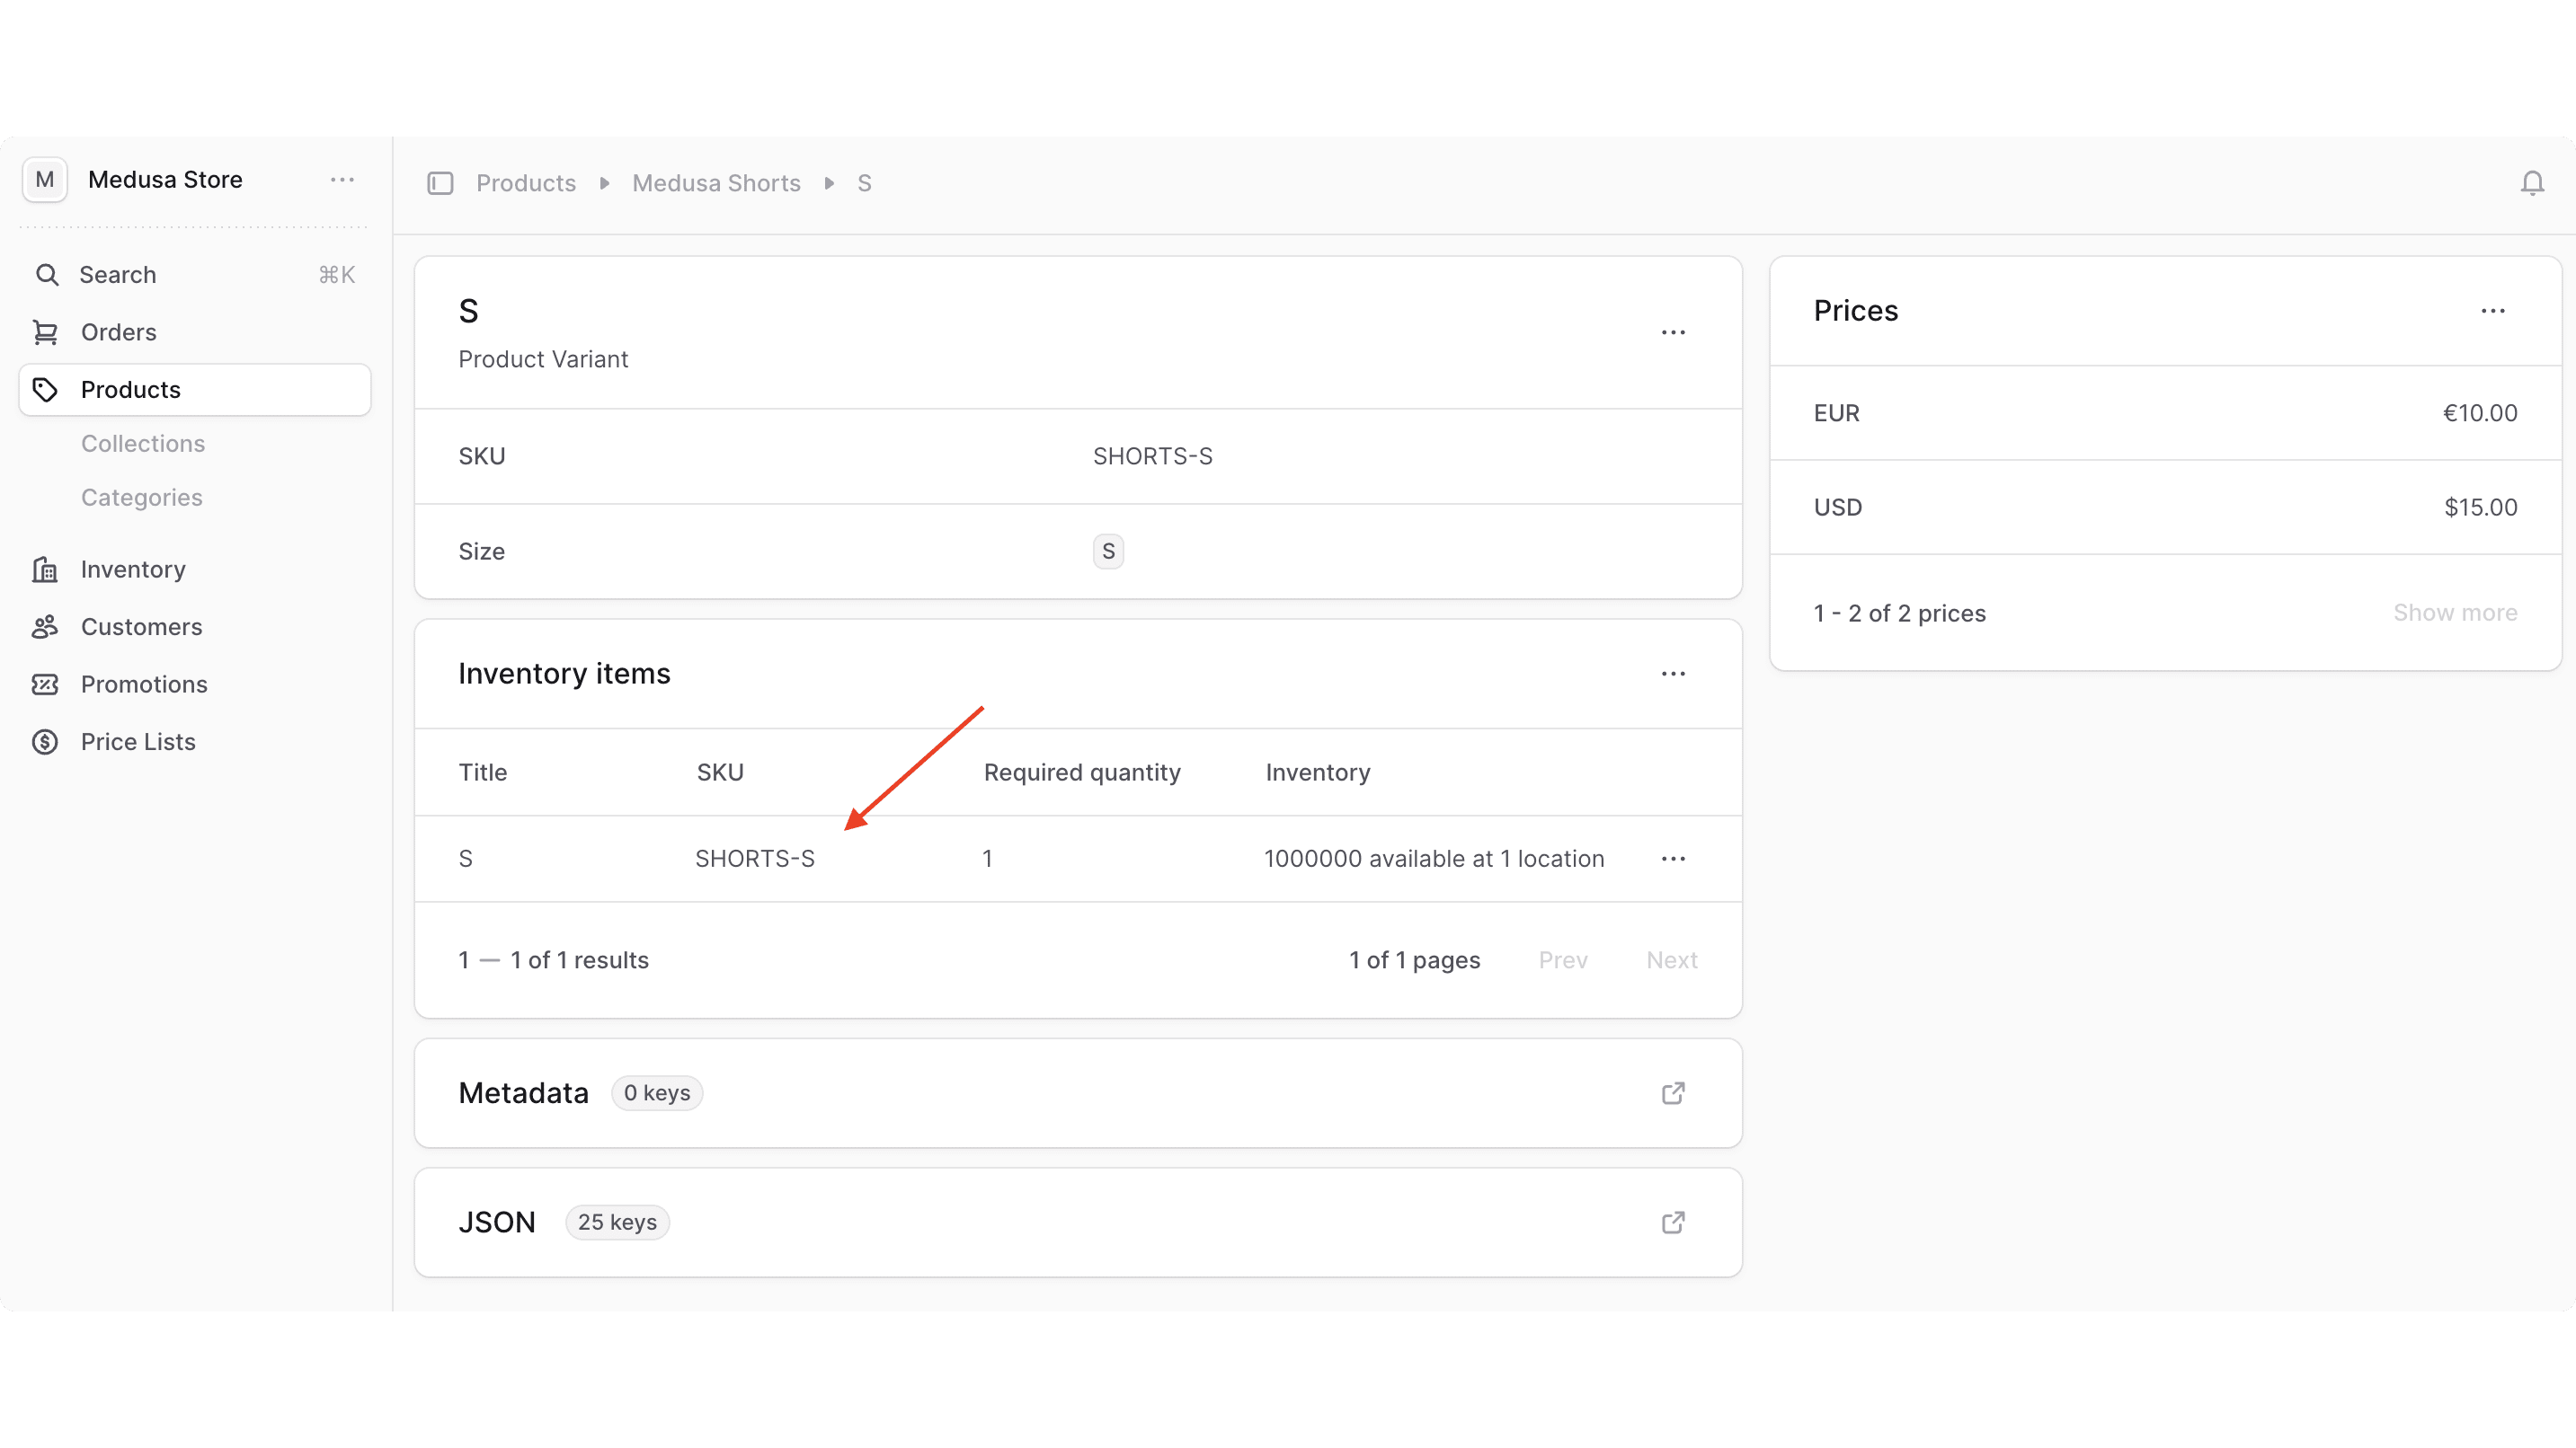Open SHORTS-S inventory row actions

click(1672, 859)
